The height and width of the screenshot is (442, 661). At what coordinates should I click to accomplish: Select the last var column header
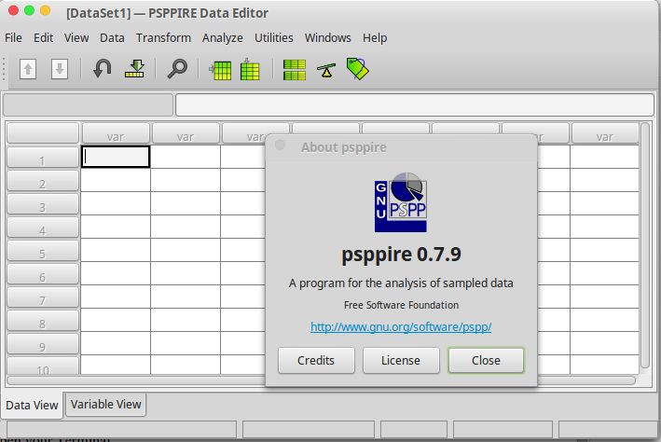pos(605,133)
